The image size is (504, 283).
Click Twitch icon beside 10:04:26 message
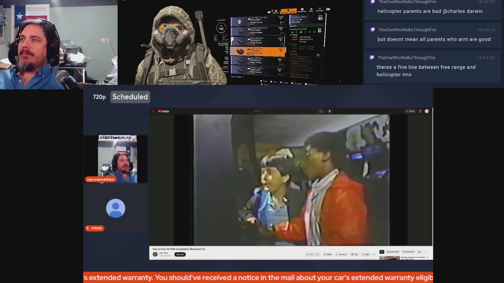pyautogui.click(x=372, y=57)
